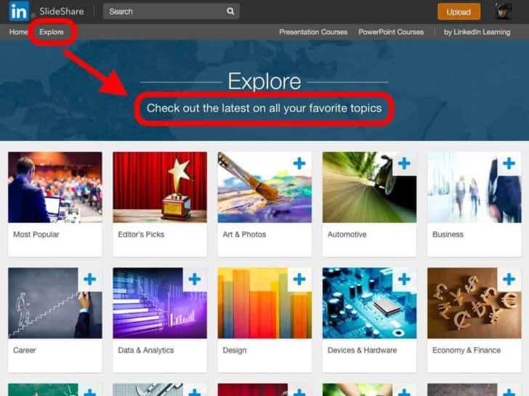Viewport: 529px width, 396px height.
Task: Open the Career staircase chalkboard image
Action: (x=55, y=303)
